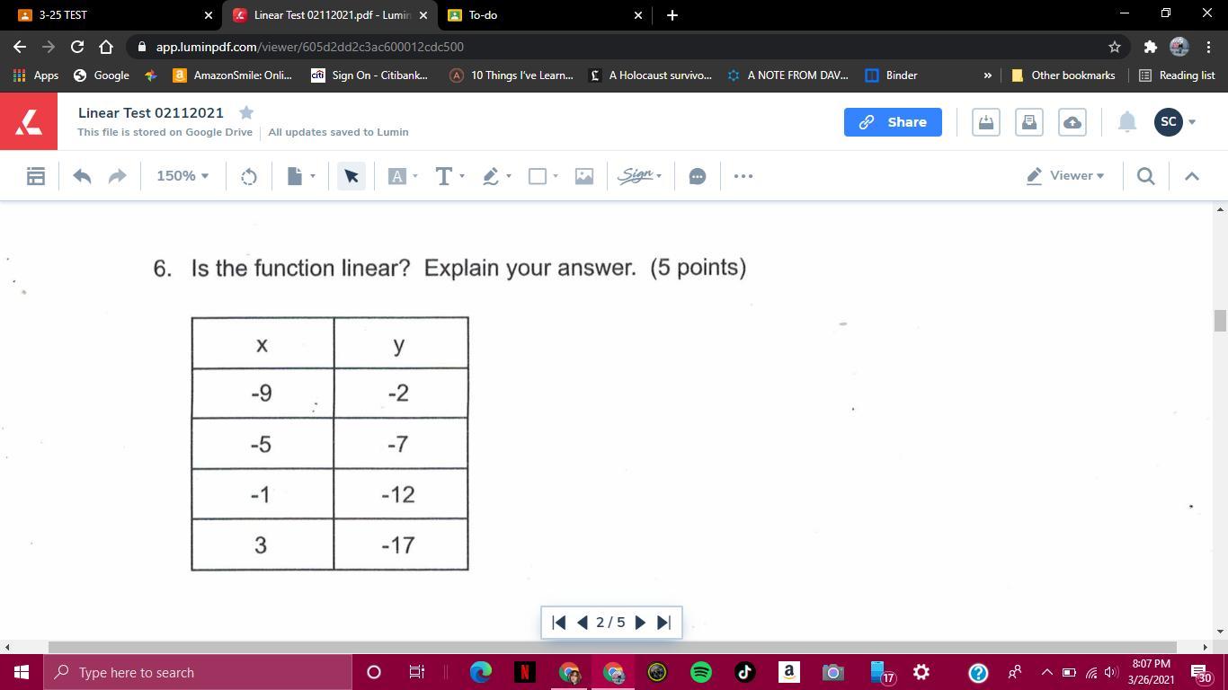Image resolution: width=1228 pixels, height=690 pixels.
Task: Open the highlight annotation tool
Action: tap(490, 175)
